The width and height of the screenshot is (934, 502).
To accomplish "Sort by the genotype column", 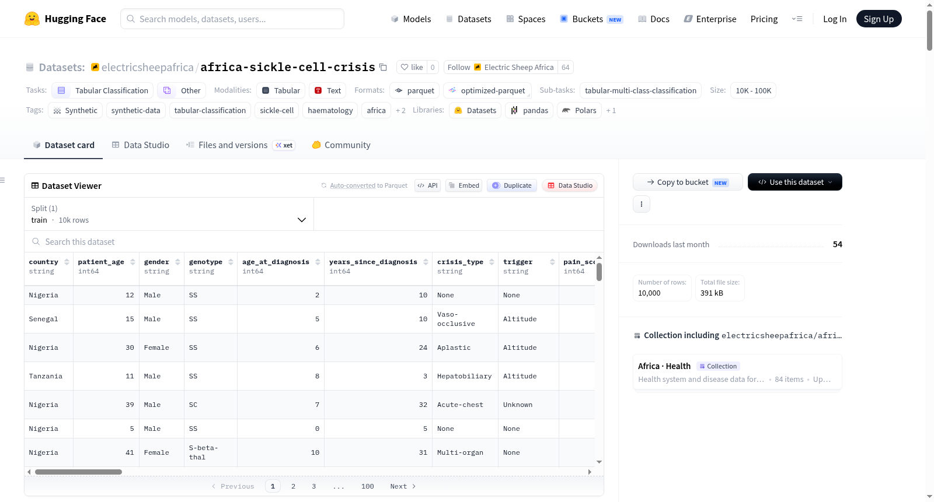I will [x=231, y=262].
